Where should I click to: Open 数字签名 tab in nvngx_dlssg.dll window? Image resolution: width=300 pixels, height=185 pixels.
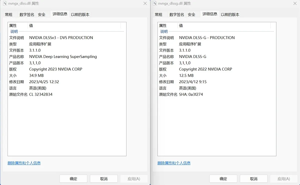pos(177,14)
